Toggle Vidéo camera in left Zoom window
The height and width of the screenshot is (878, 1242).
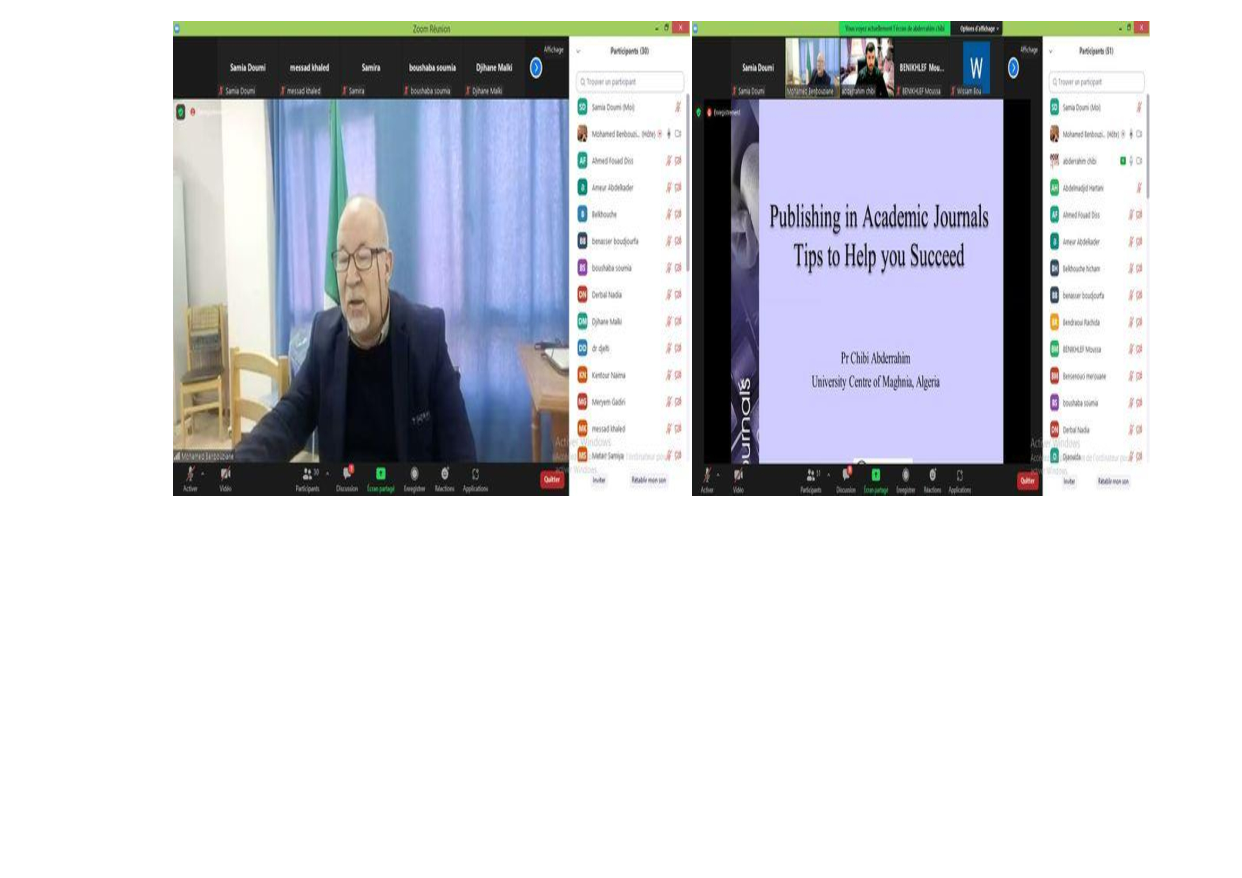[x=226, y=474]
